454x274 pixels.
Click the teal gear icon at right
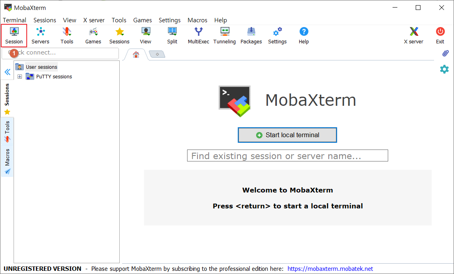point(444,69)
